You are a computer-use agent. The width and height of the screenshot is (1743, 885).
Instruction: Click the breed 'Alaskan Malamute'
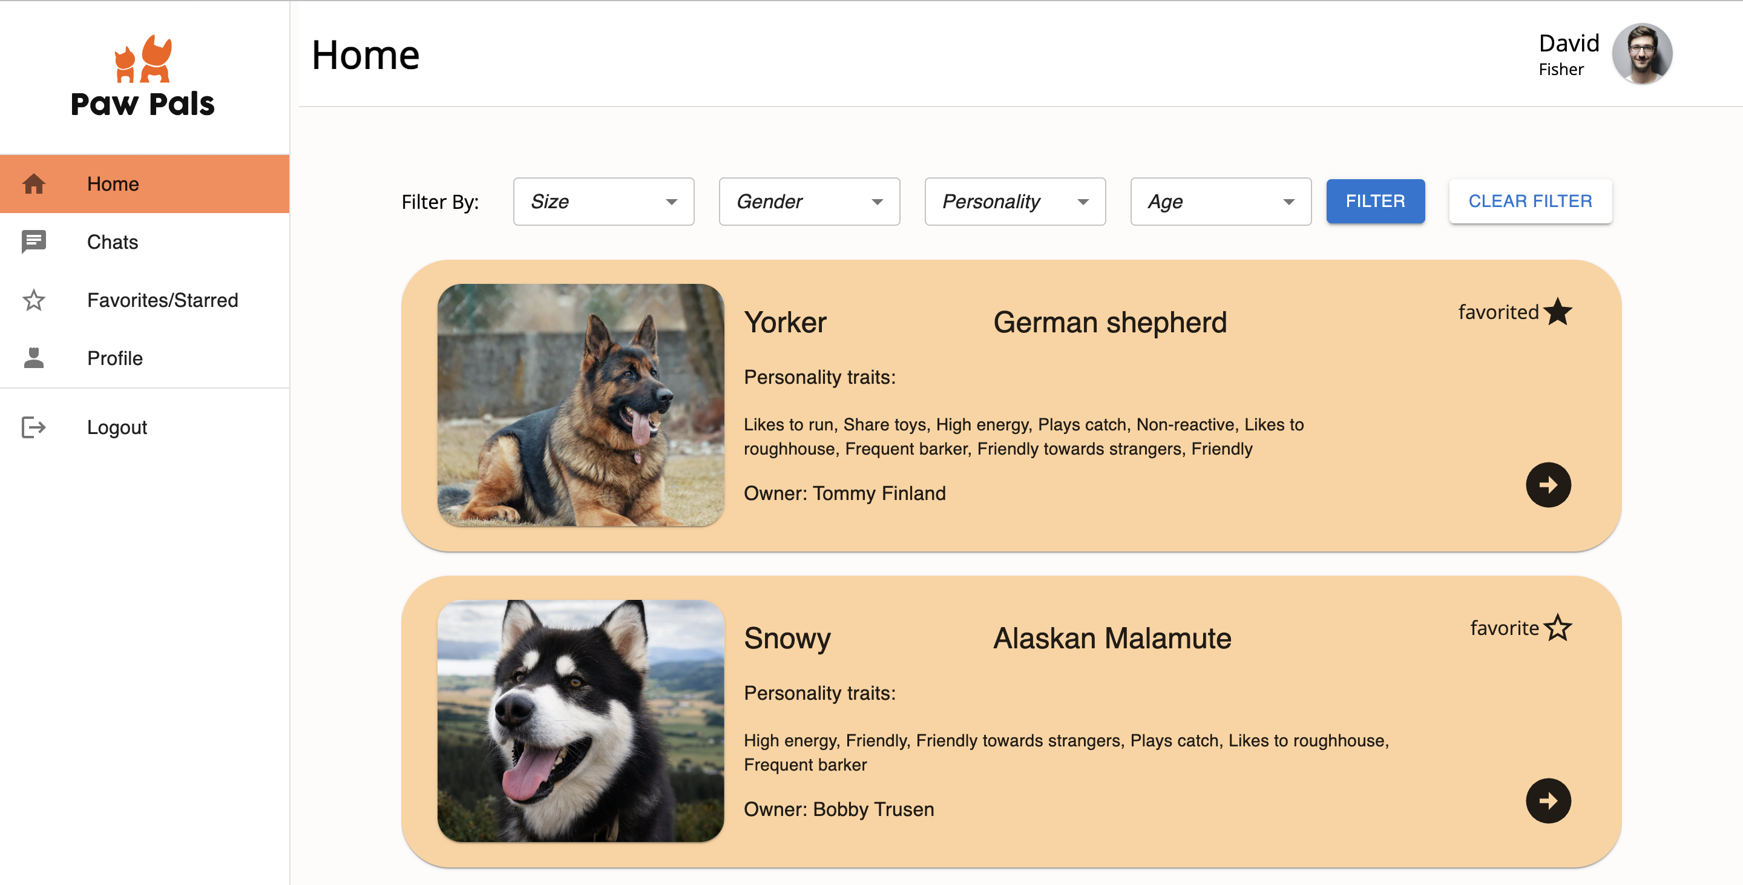coord(1112,638)
